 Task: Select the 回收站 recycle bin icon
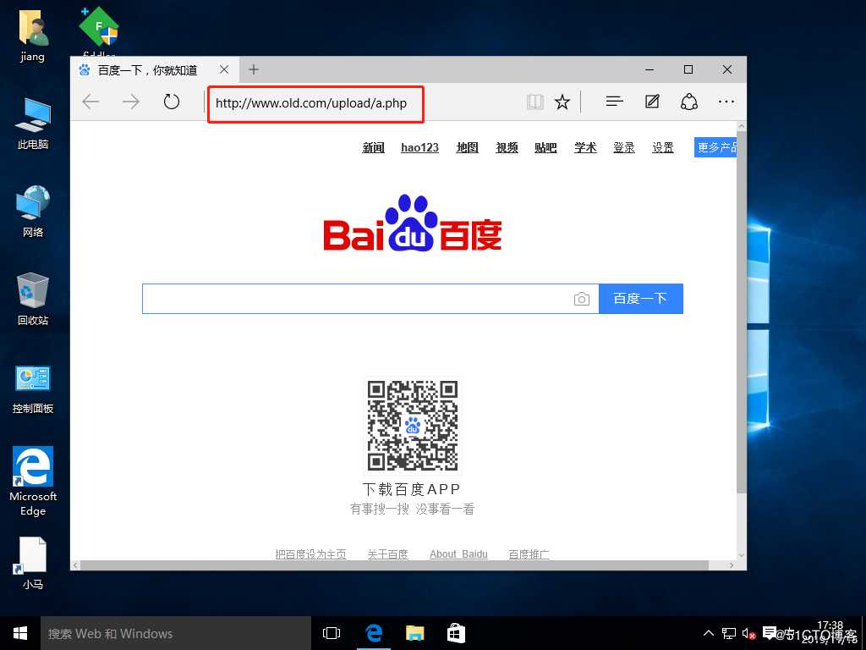pyautogui.click(x=33, y=299)
